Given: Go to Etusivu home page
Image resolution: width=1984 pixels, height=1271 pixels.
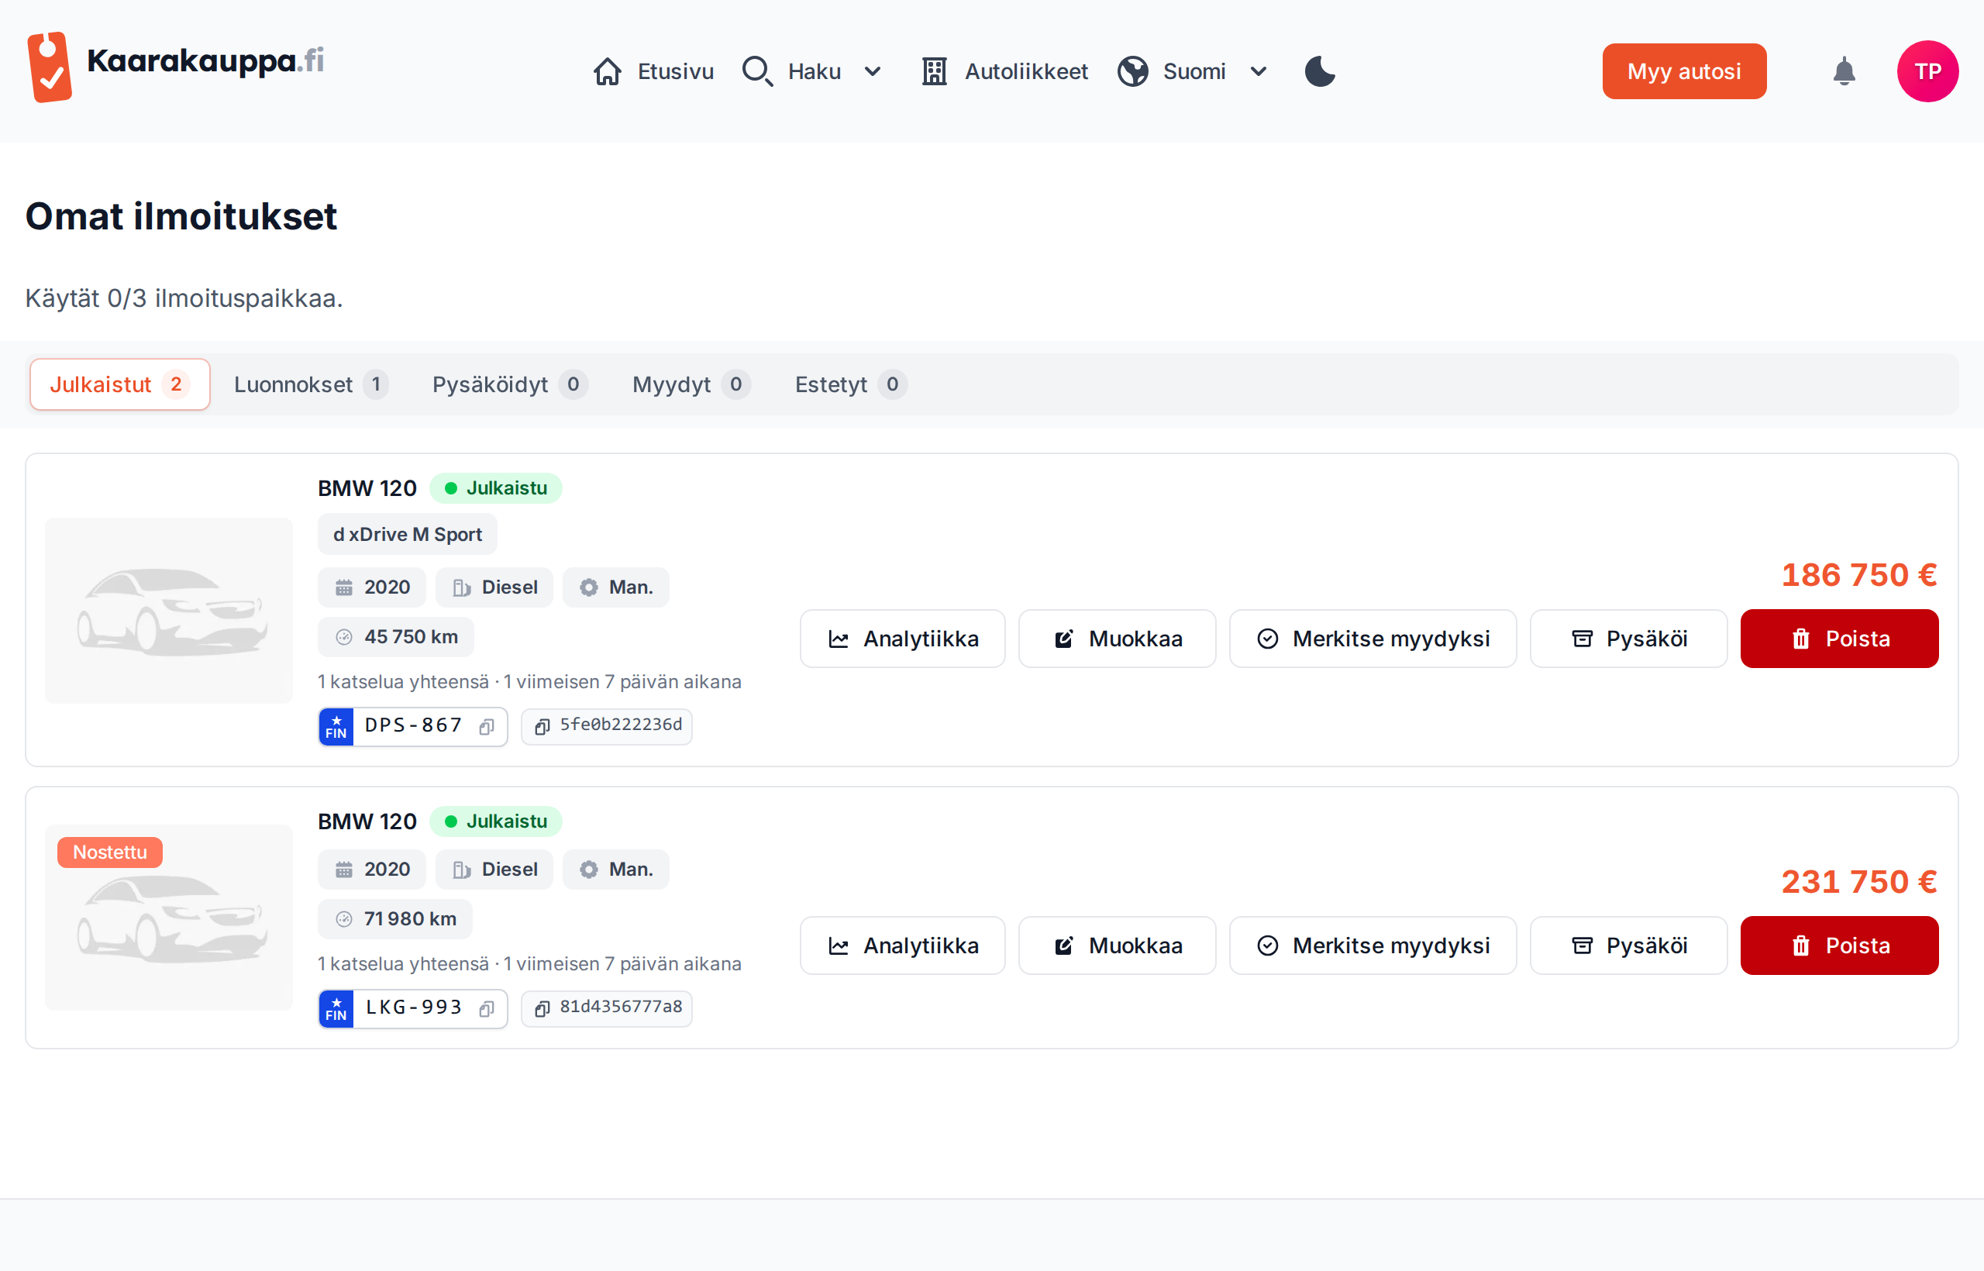Looking at the screenshot, I should 653,72.
